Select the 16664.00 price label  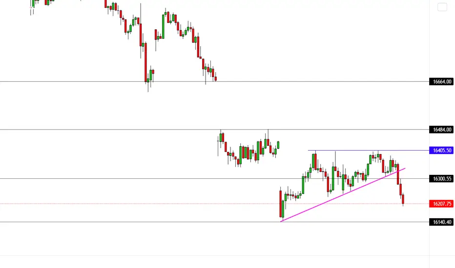(441, 82)
